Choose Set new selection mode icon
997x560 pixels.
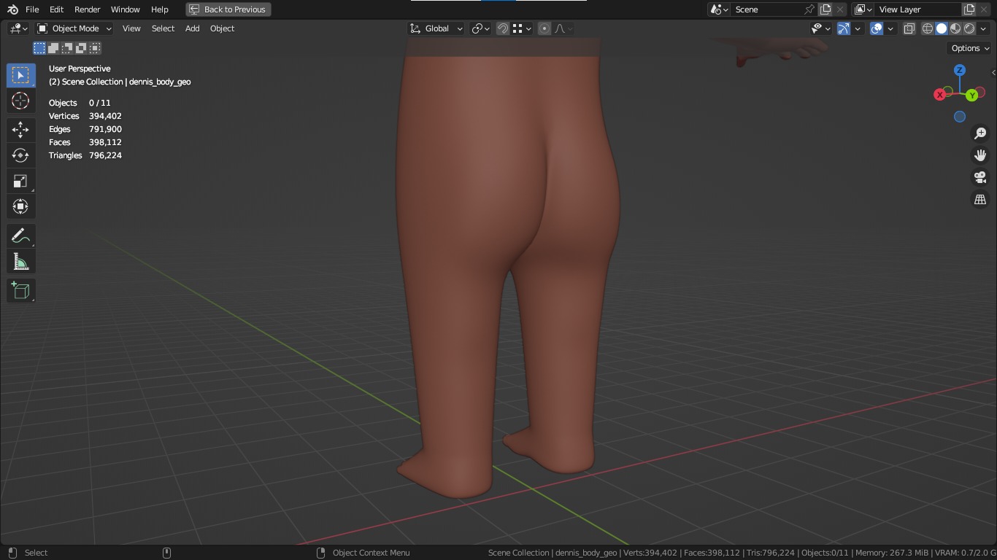pyautogui.click(x=39, y=48)
